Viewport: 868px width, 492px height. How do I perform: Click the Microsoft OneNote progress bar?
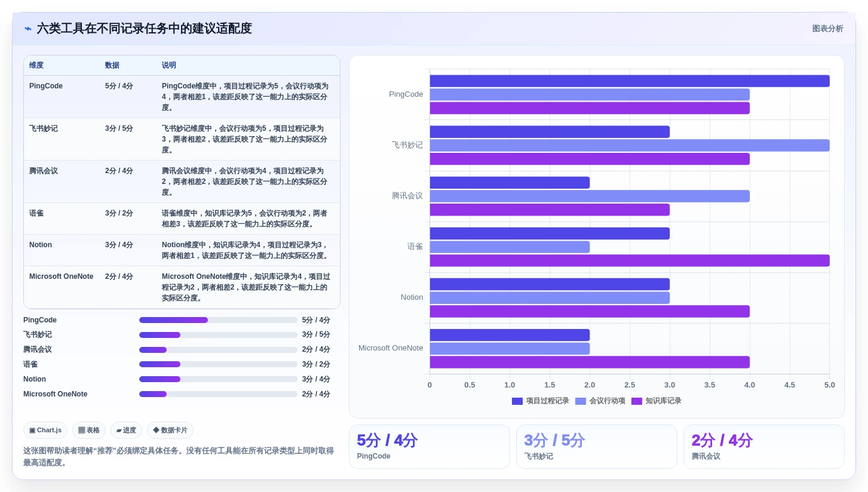click(218, 394)
